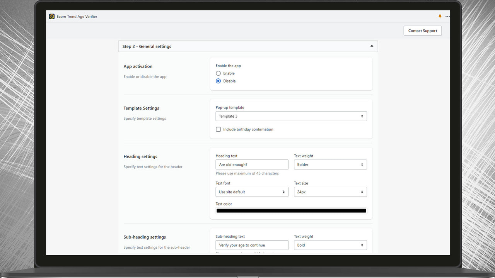
Task: Click the Ecom Trend Age Verifier title bar name
Action: click(x=77, y=17)
